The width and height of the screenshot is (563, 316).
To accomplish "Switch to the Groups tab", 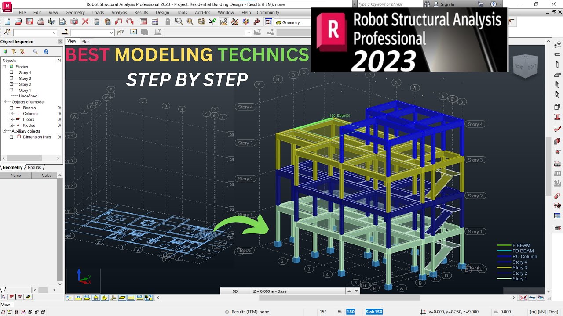I will pyautogui.click(x=34, y=167).
